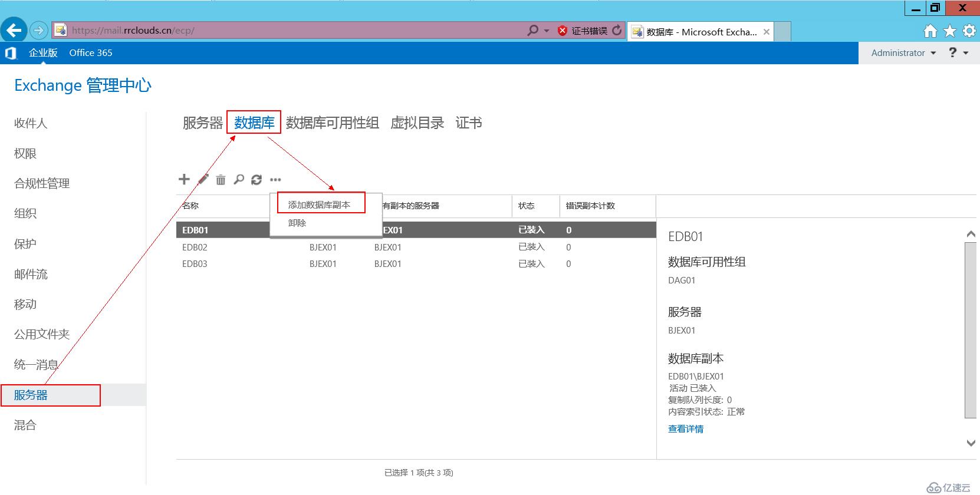Open the address bar search dropdown arrow
The height and width of the screenshot is (495, 980).
(x=547, y=31)
